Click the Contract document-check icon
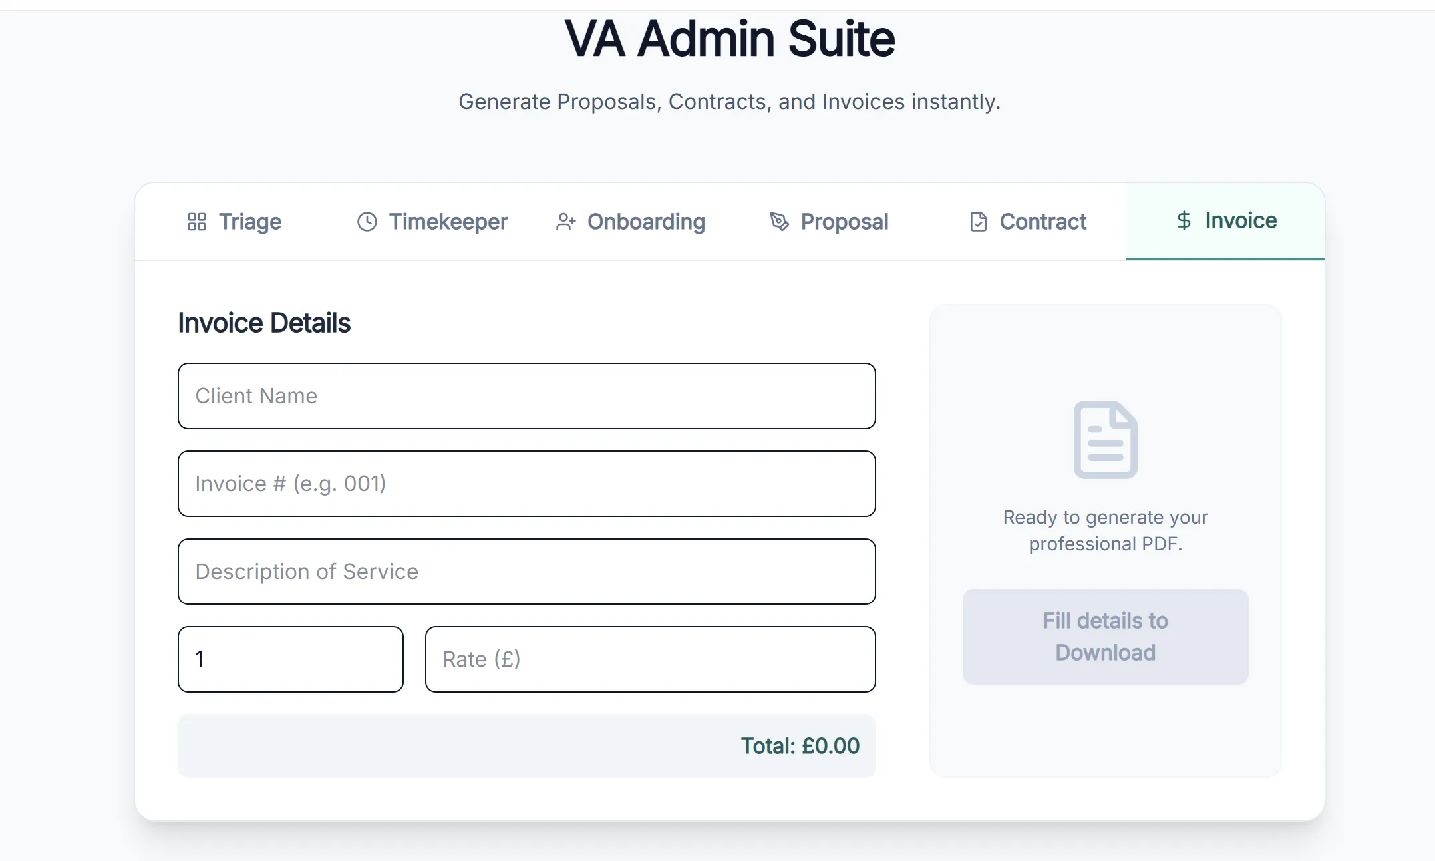This screenshot has width=1435, height=861. (x=978, y=222)
